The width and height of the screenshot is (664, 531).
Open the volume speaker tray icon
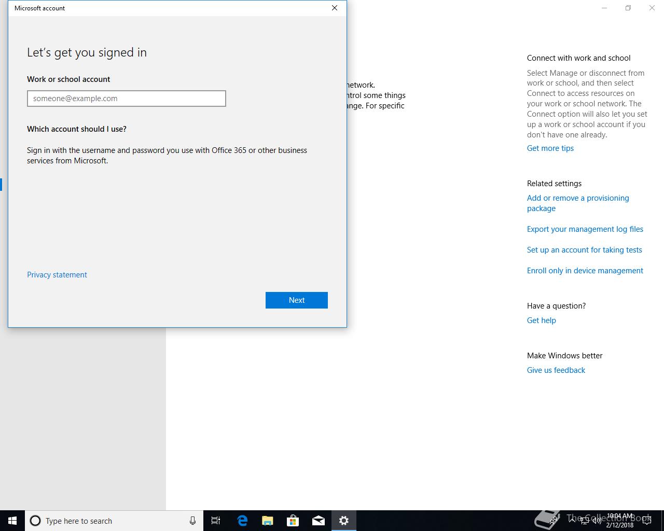[597, 521]
